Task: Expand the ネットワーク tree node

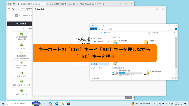Action: pos(92,68)
